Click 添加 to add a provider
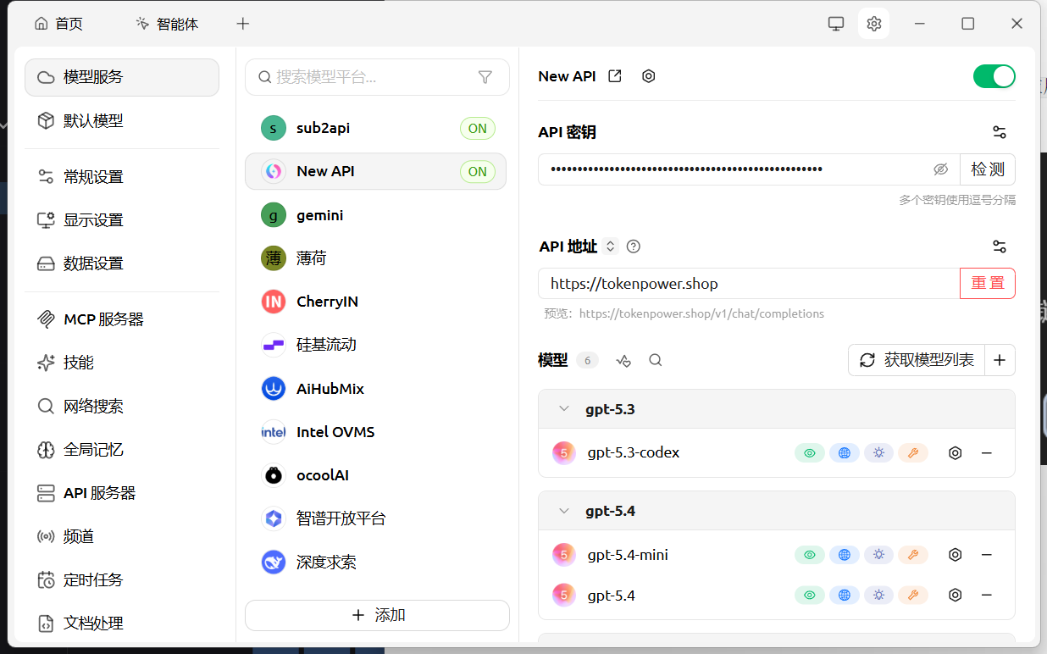The image size is (1047, 654). [x=377, y=616]
